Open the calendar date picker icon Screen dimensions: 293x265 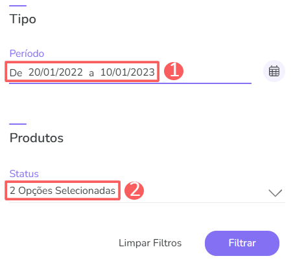pyautogui.click(x=274, y=71)
